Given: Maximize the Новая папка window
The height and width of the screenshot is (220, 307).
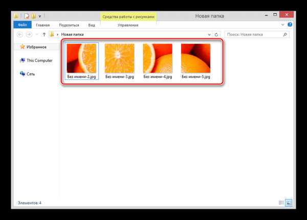Looking at the screenshot, I should (x=275, y=14).
